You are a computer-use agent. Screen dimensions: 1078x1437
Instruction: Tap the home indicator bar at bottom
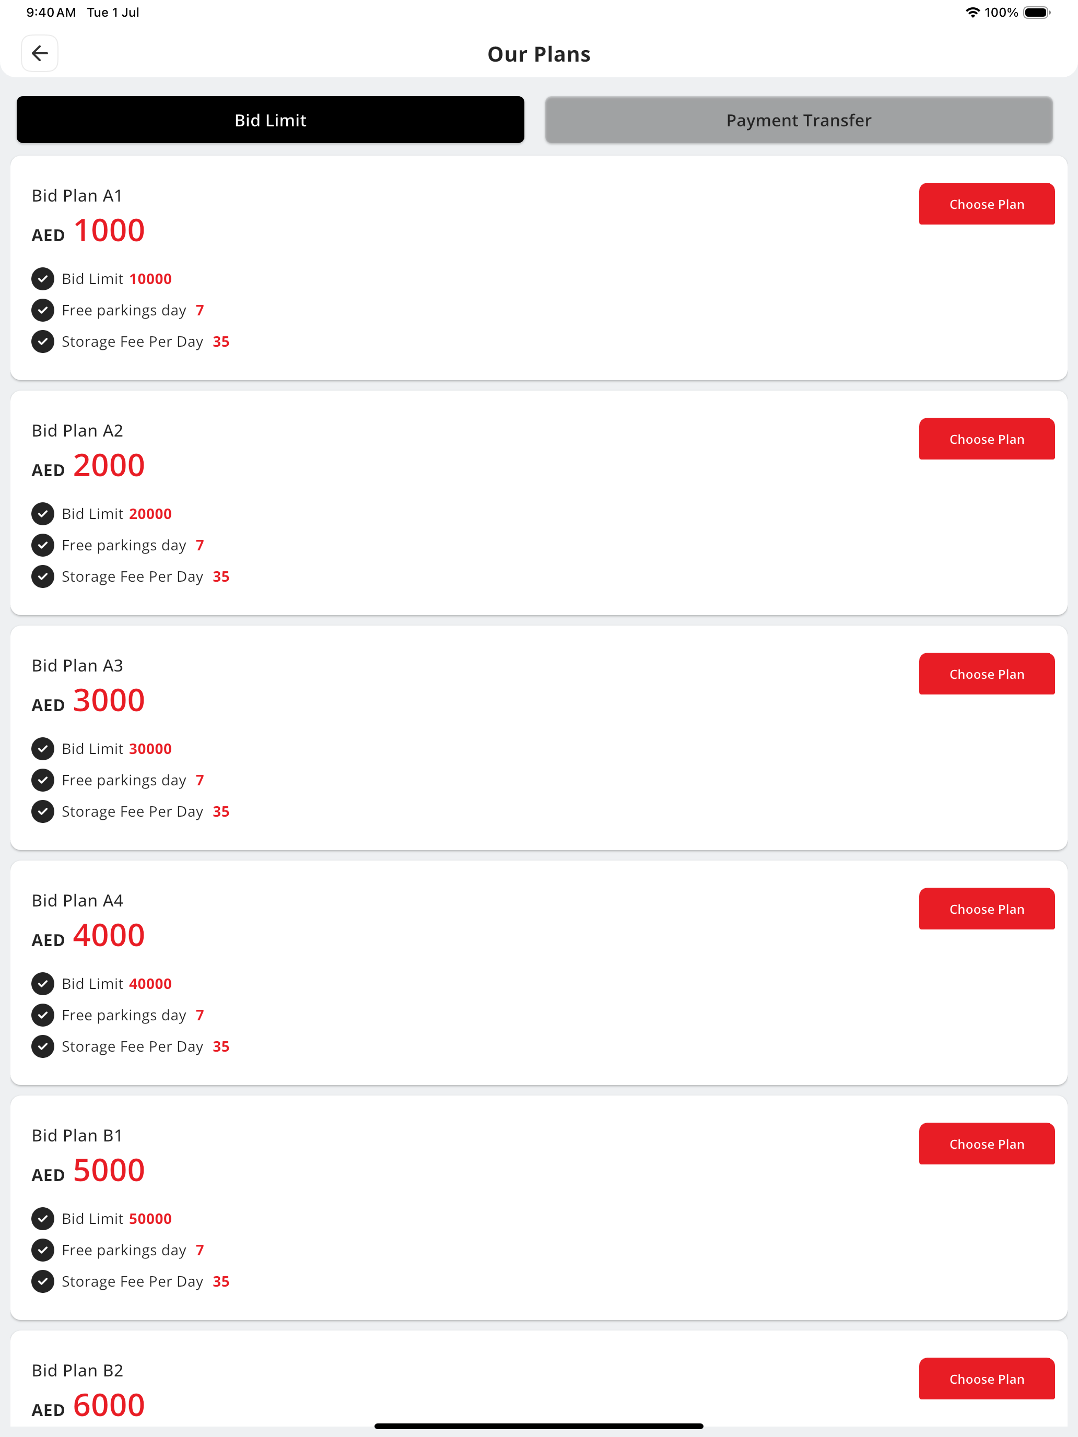point(538,1426)
